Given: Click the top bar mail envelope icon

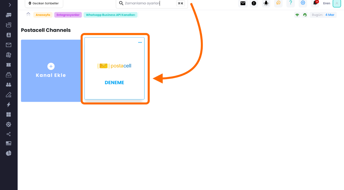Looking at the screenshot, I should click(243, 3).
